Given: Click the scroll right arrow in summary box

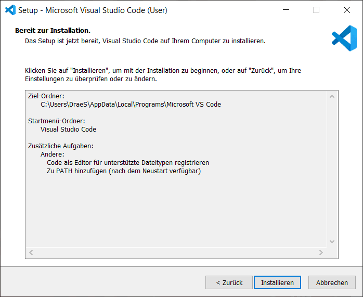Looking at the screenshot, I should 321,253.
